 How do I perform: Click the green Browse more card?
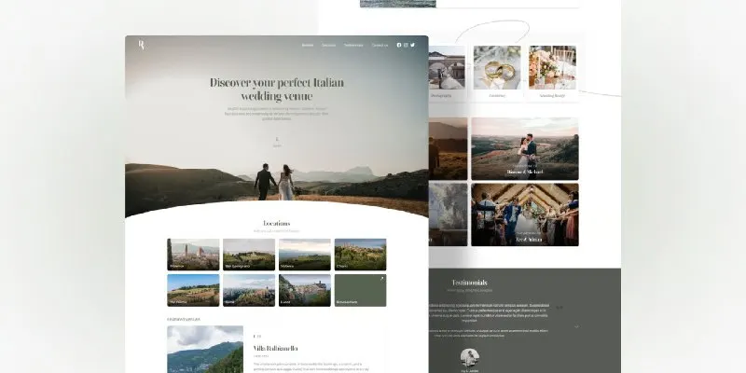360,290
